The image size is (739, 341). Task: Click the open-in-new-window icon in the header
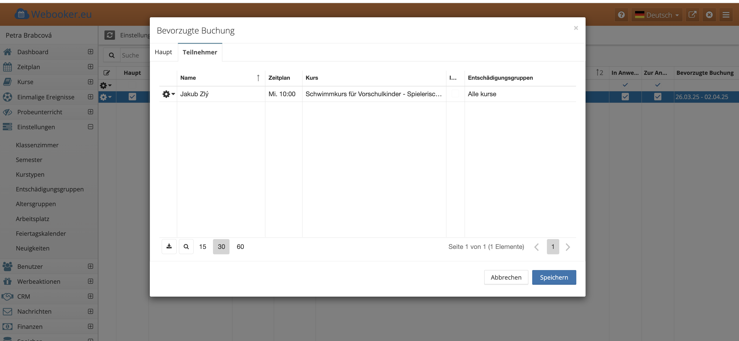point(692,15)
